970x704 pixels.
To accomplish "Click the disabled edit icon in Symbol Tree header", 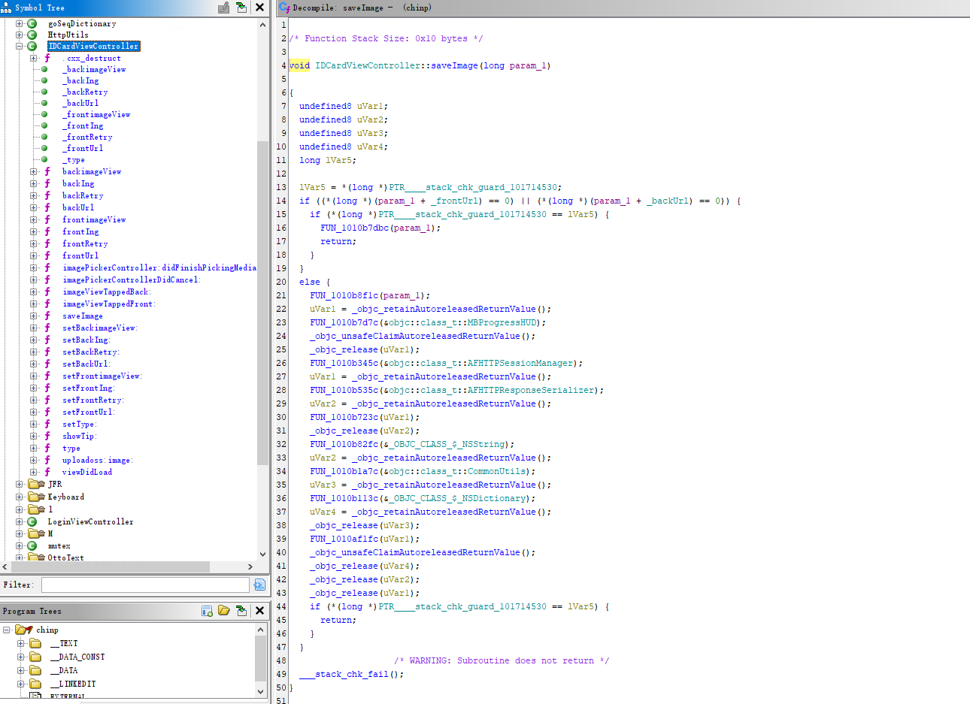I will (223, 8).
